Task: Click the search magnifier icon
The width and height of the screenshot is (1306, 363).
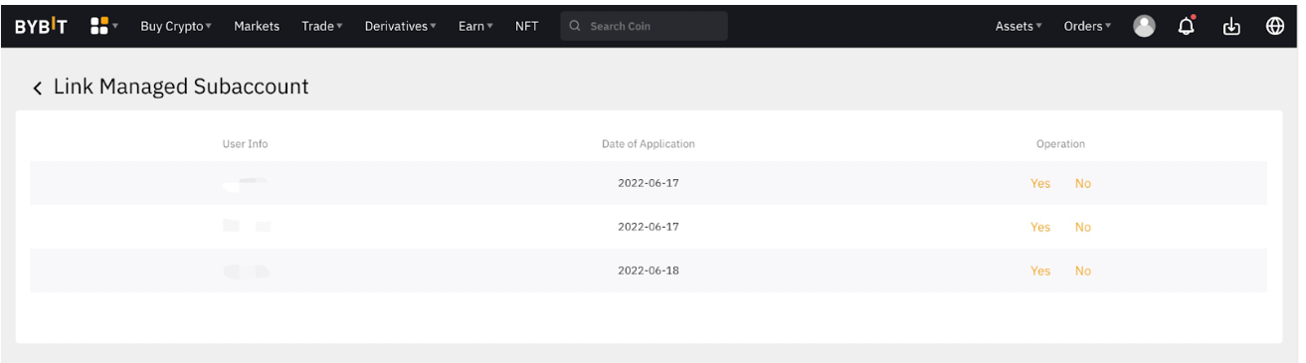Action: (x=576, y=27)
